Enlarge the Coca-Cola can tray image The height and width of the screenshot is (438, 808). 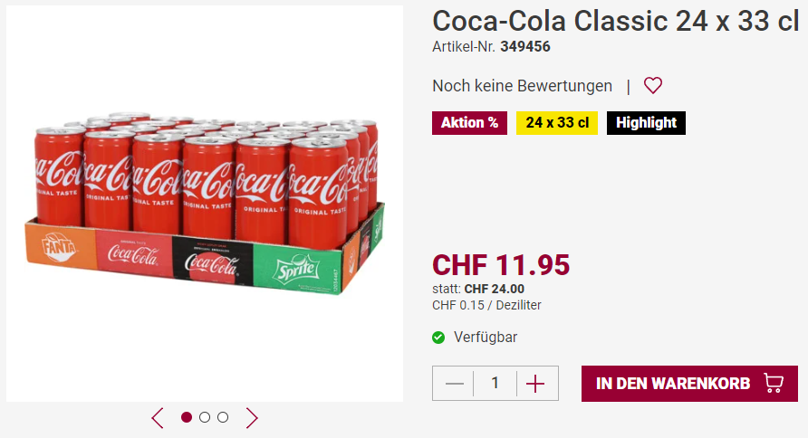205,204
